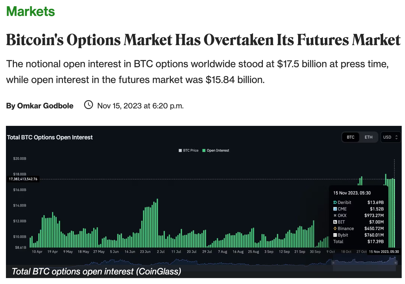Toggle the BTC Price legend series
The width and height of the screenshot is (405, 284).
coord(189,151)
